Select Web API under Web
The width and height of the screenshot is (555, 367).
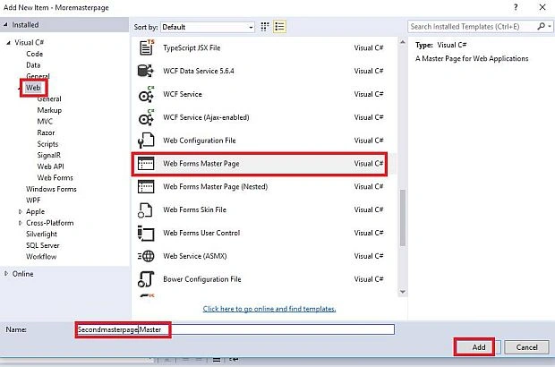[x=50, y=166]
